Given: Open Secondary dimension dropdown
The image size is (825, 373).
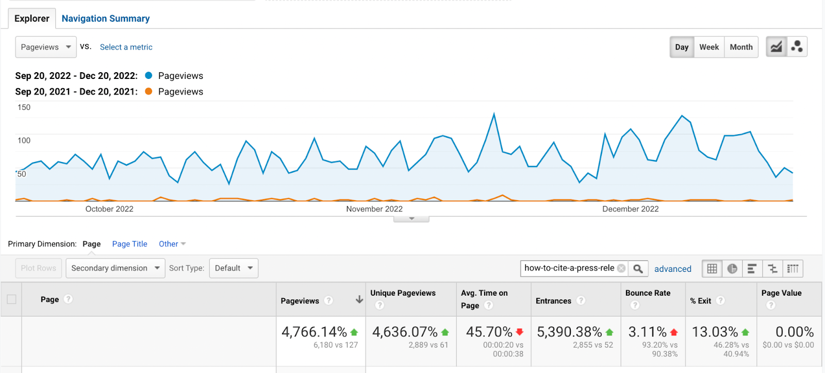Looking at the screenshot, I should coord(115,268).
